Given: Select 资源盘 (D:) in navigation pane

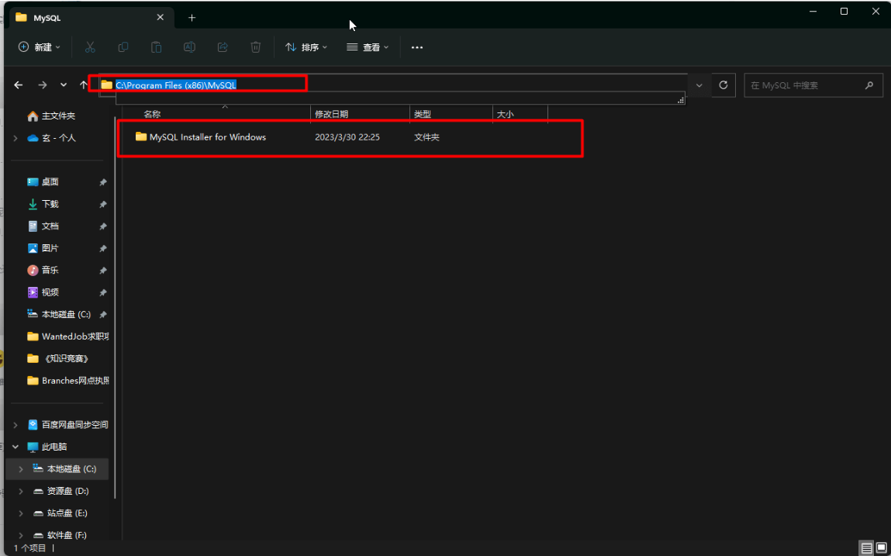Looking at the screenshot, I should [60, 491].
